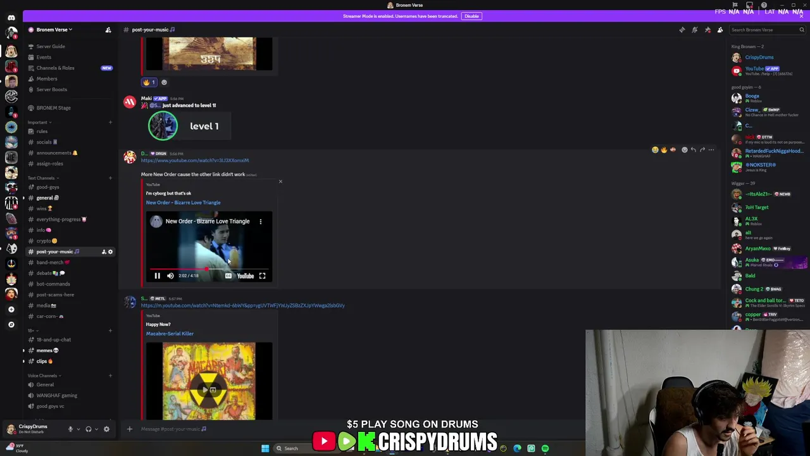810x456 pixels.
Task: Open Discover servers compass icon
Action: tap(11, 324)
